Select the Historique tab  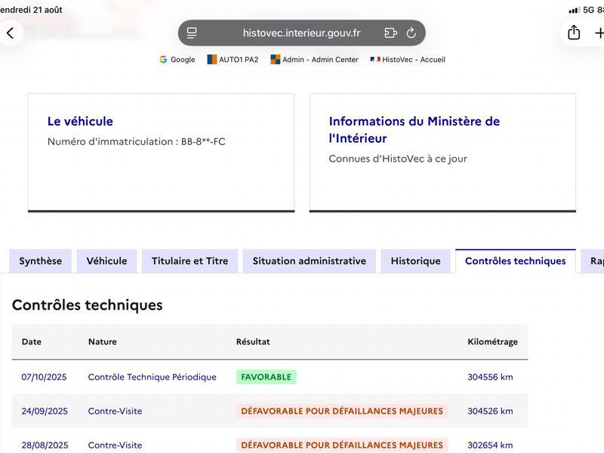416,261
